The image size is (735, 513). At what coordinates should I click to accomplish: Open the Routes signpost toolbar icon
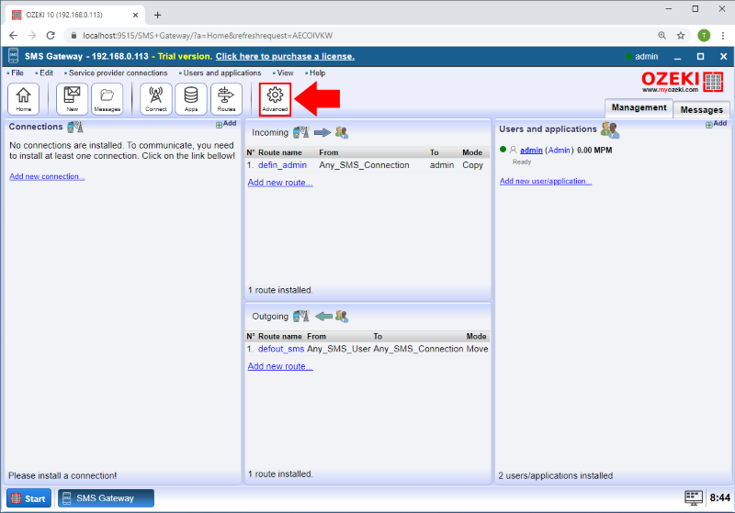pos(226,99)
